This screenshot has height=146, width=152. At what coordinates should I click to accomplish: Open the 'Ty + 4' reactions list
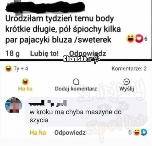pyautogui.click(x=21, y=69)
